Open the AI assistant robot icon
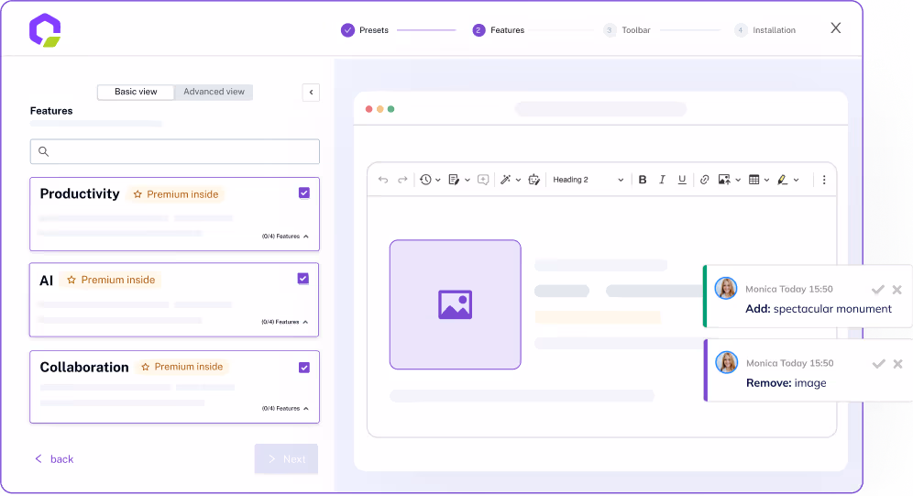This screenshot has width=913, height=496. pos(534,180)
